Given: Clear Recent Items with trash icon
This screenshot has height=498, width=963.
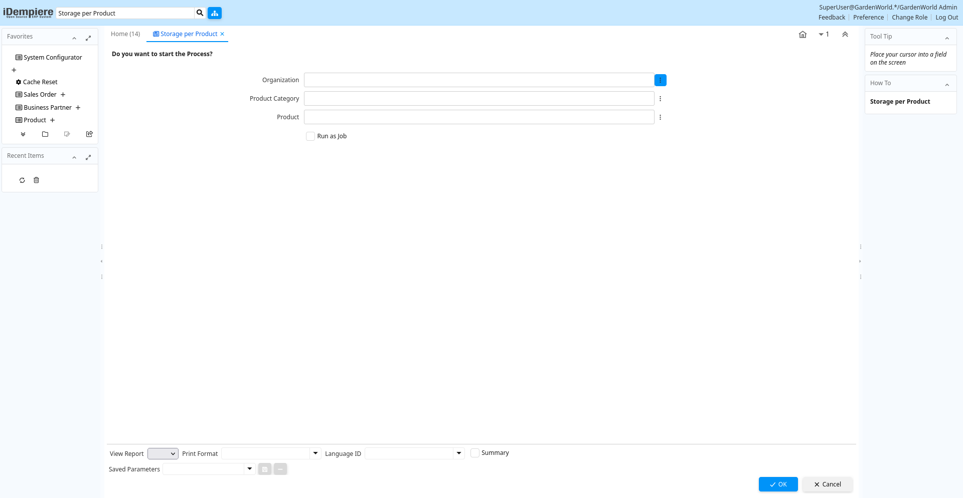Looking at the screenshot, I should pyautogui.click(x=36, y=180).
